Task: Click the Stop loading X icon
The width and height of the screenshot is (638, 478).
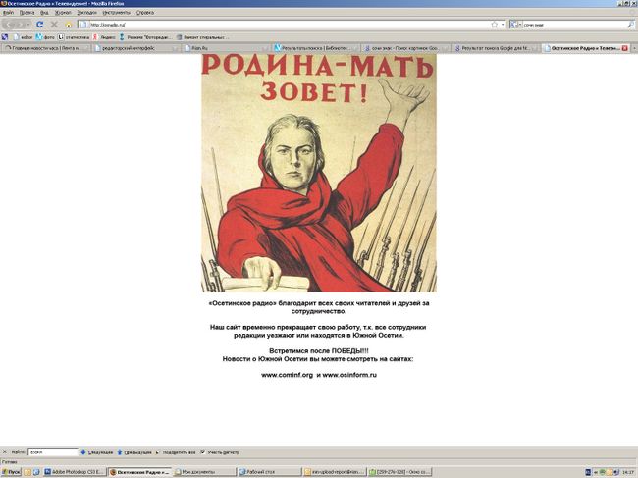Action: pos(54,25)
